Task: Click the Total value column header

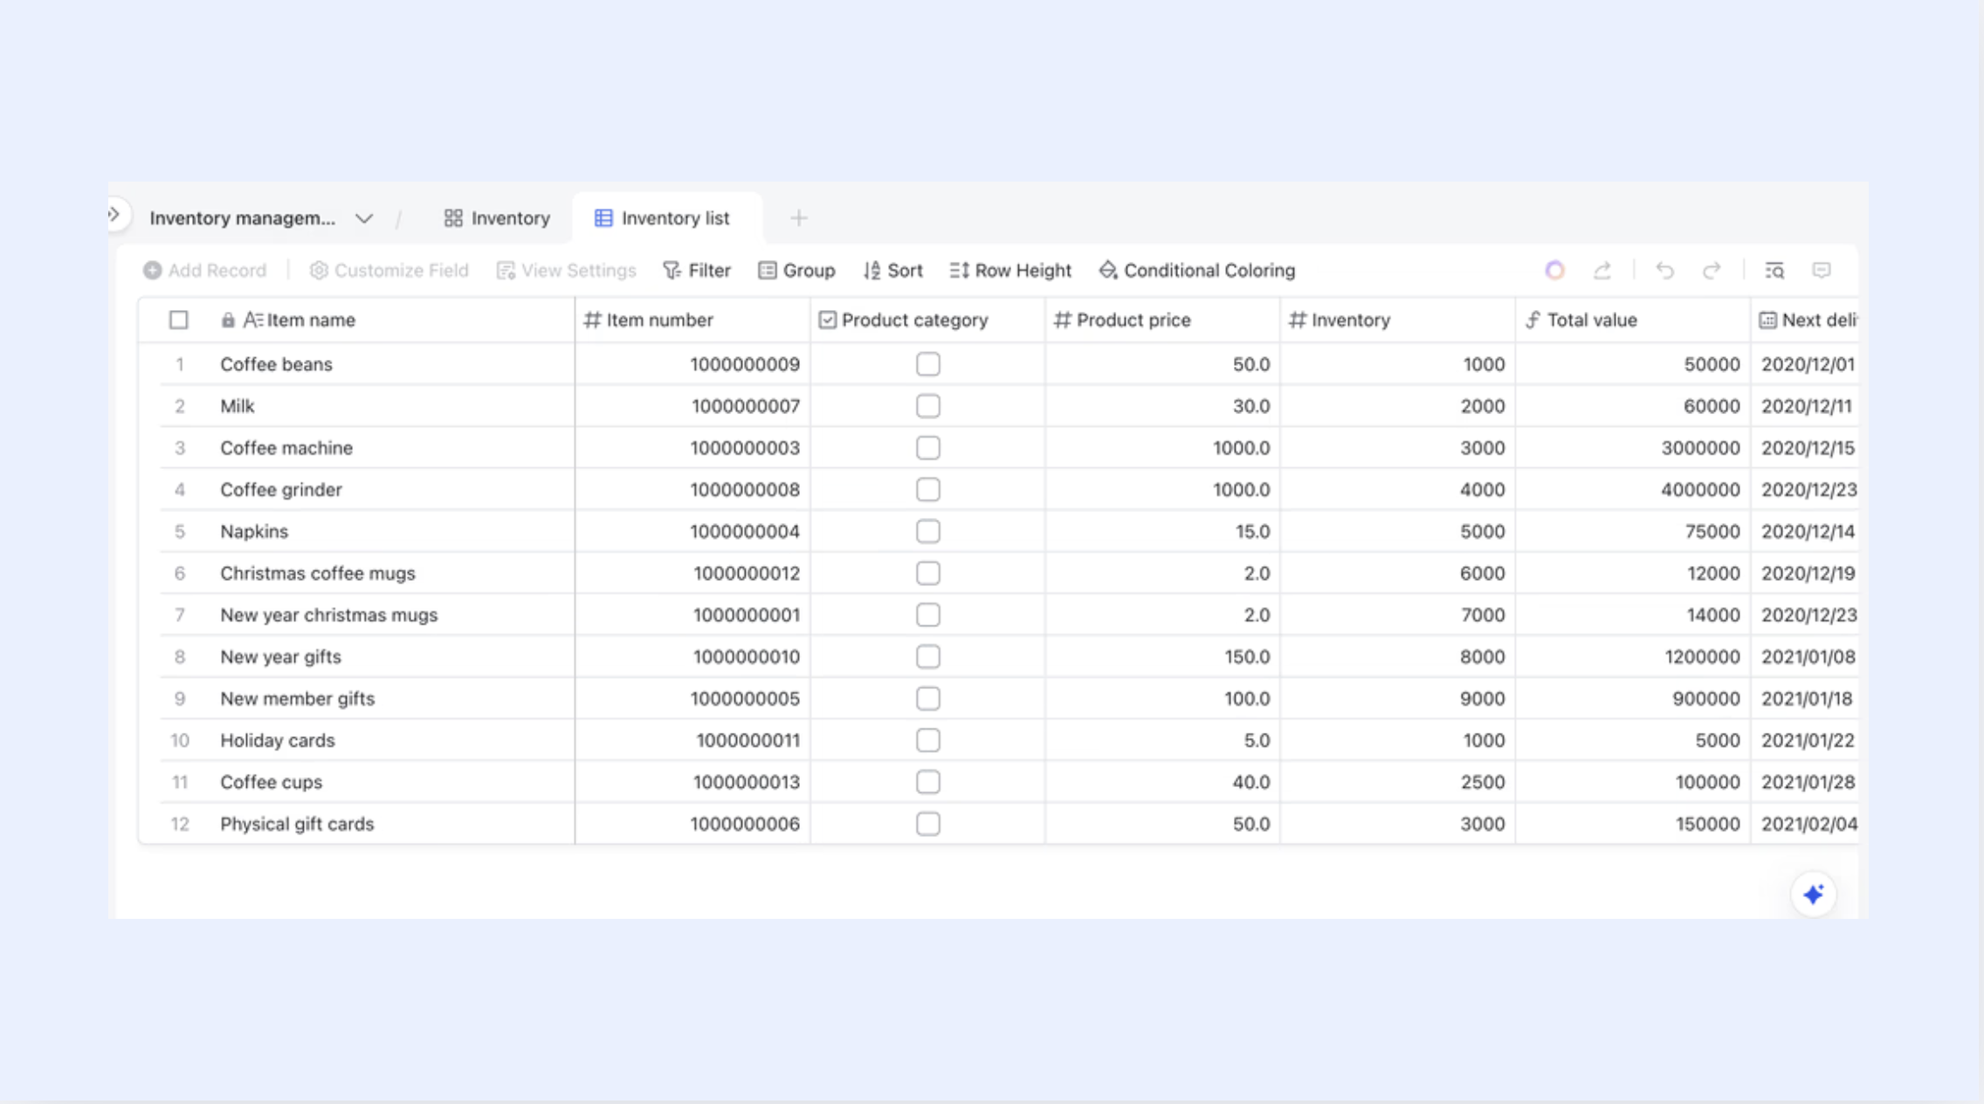Action: pyautogui.click(x=1632, y=321)
